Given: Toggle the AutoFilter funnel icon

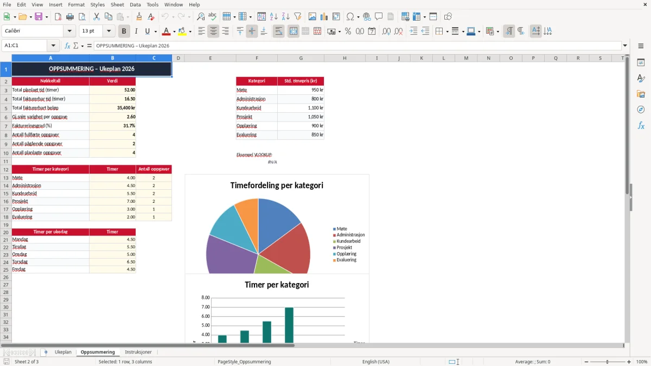Looking at the screenshot, I should click(298, 17).
